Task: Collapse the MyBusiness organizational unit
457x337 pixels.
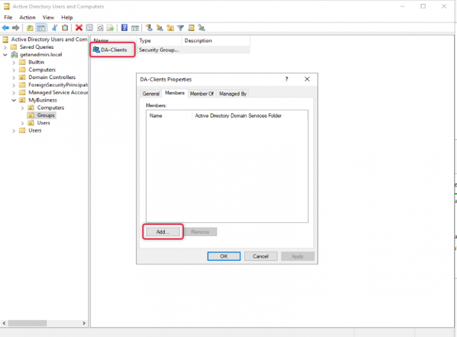Action: pyautogui.click(x=14, y=100)
